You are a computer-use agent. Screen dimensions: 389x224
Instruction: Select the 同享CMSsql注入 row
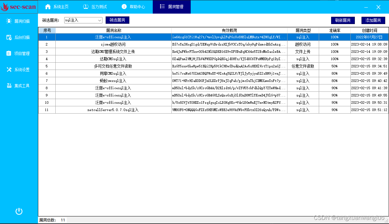click(x=213, y=73)
